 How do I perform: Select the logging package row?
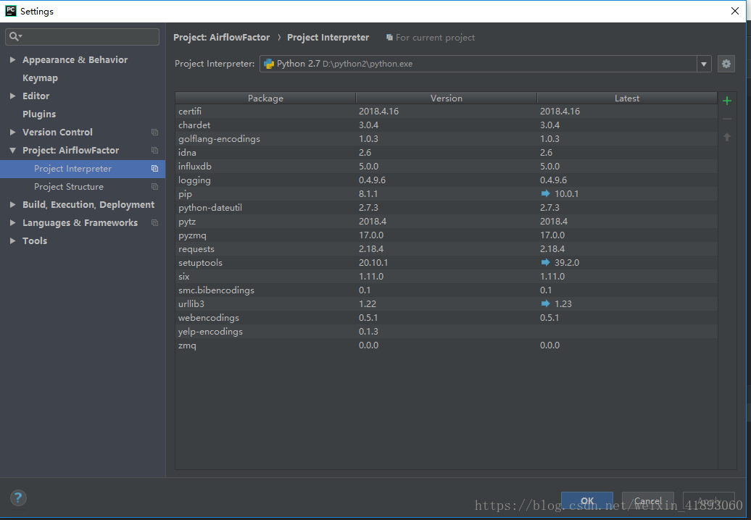(447, 180)
